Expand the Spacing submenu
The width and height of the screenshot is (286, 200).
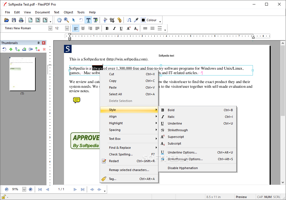(129, 130)
